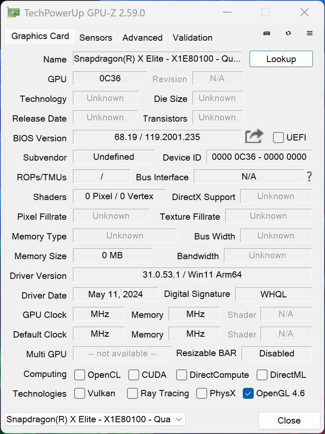325x434 pixels.
Task: Click the Driver Date field May 11, 2024
Action: coord(115,294)
